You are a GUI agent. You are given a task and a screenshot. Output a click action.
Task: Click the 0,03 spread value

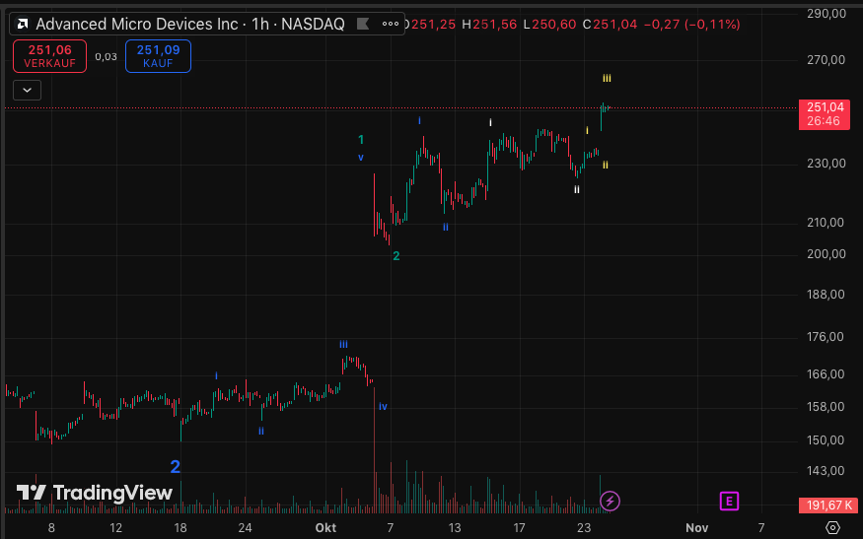(x=106, y=56)
